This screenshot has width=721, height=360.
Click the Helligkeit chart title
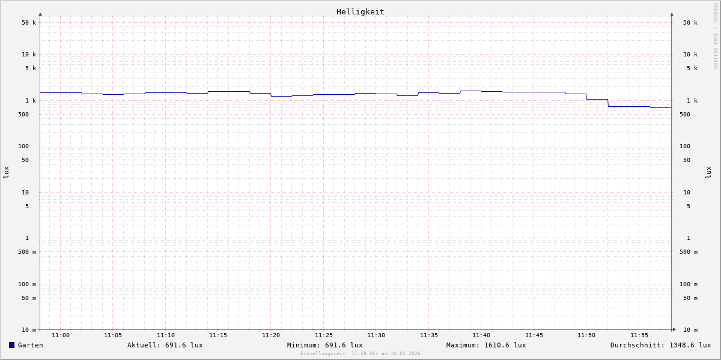(360, 11)
